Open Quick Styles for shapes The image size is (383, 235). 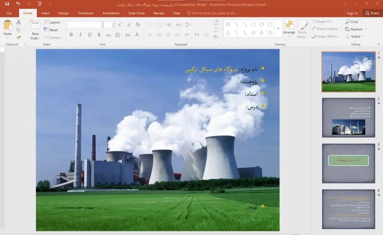tap(303, 31)
